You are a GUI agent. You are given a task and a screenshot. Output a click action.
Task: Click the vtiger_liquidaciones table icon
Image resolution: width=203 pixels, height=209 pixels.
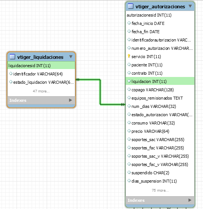tap(12, 57)
